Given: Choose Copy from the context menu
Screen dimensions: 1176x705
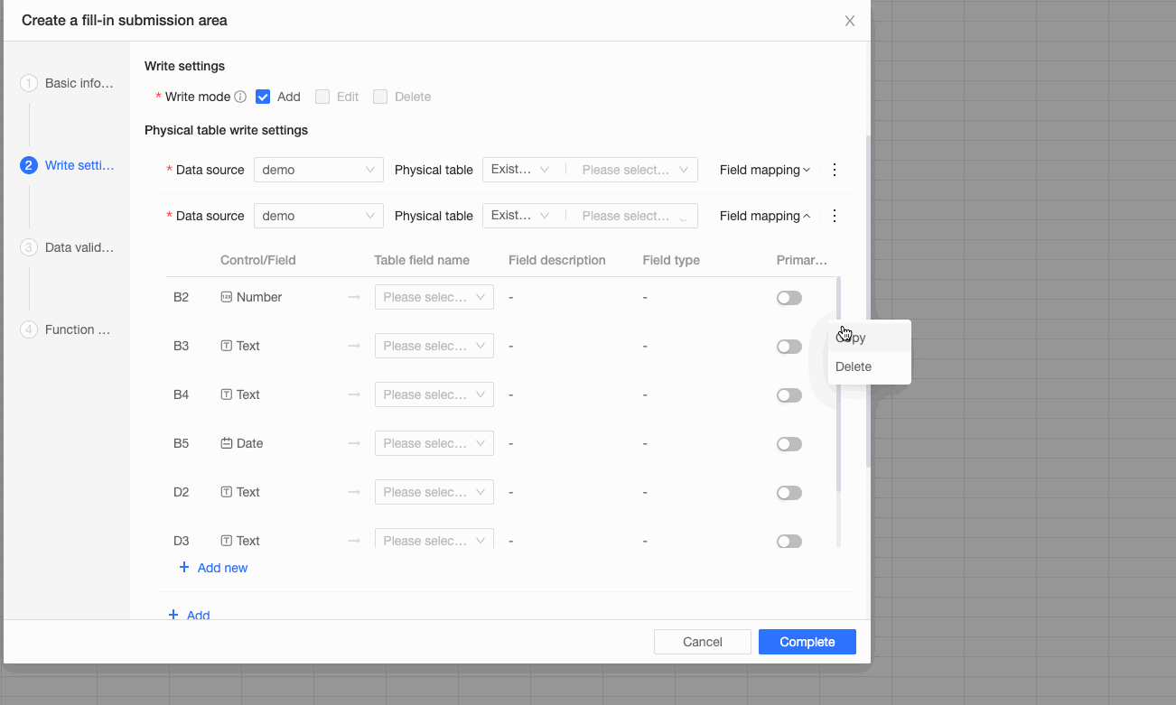Looking at the screenshot, I should pos(870,338).
